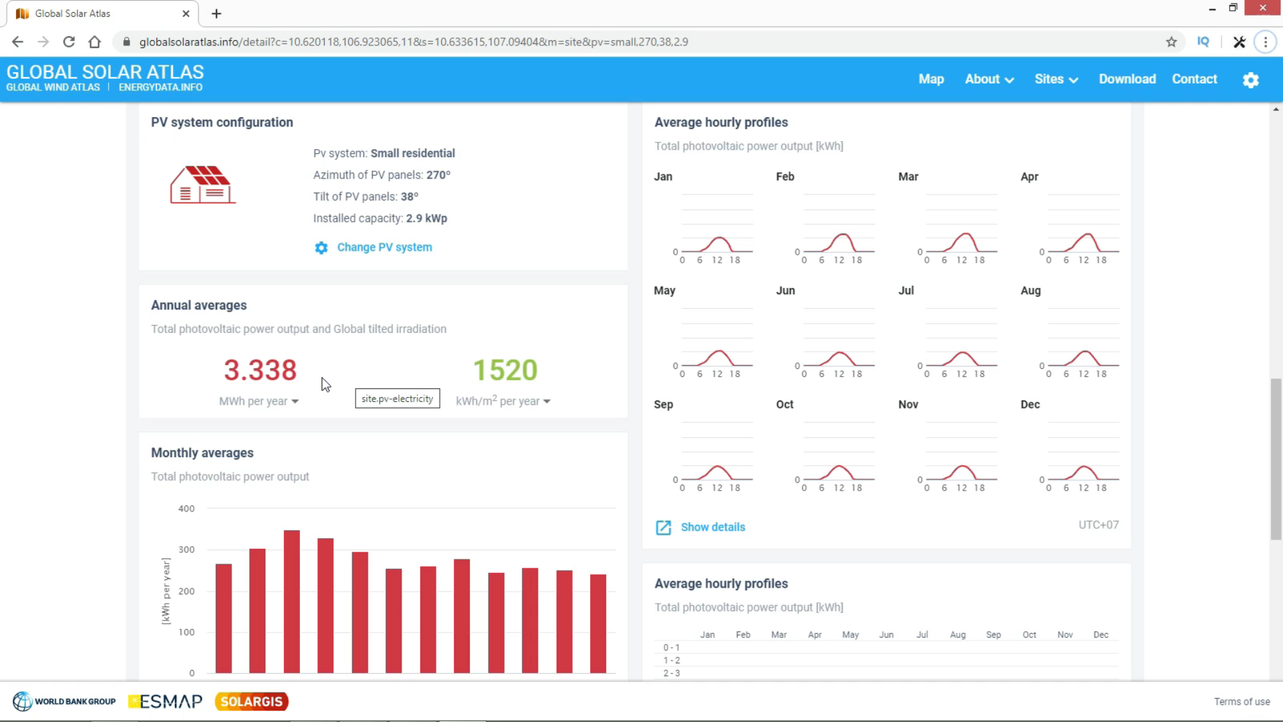Click the vertical page scrollbar thumb
Screen dimensions: 1283x722
[1276, 459]
